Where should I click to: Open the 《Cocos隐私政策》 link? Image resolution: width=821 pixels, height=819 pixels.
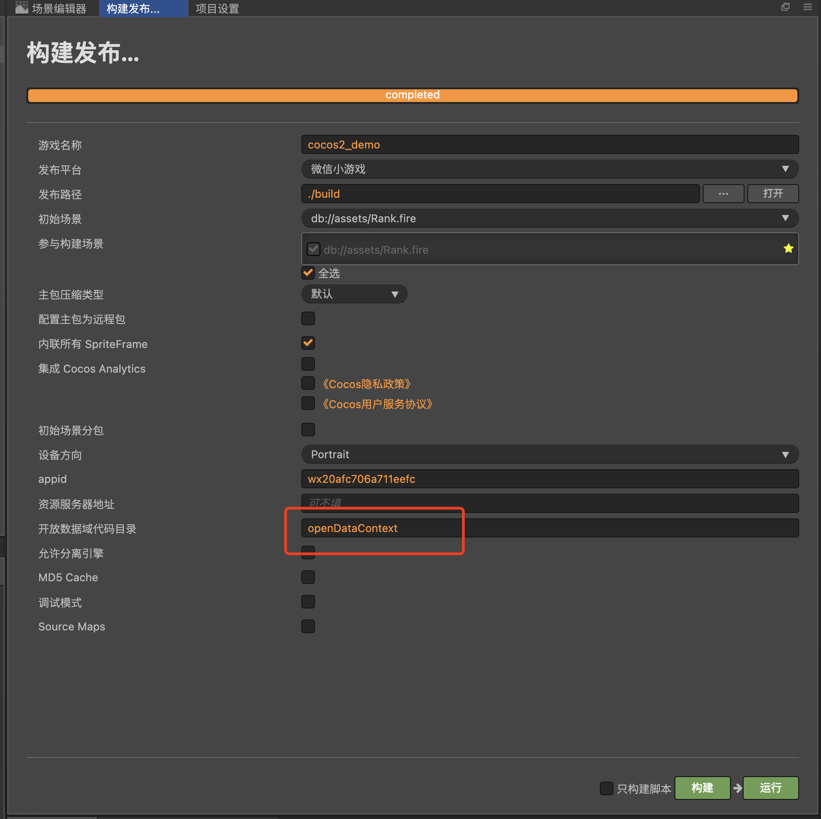point(367,384)
